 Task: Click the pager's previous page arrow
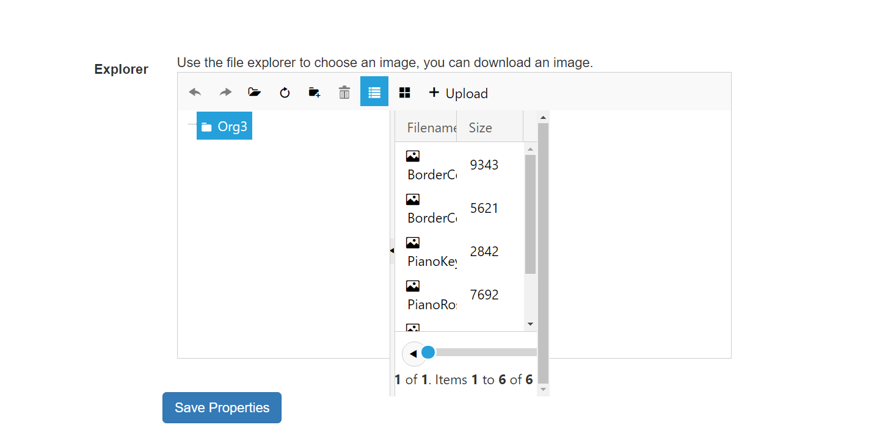tap(413, 354)
